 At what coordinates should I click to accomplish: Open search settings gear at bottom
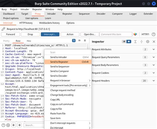click(x=8, y=125)
